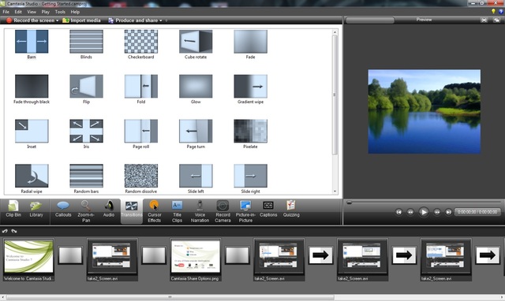This screenshot has height=301, width=505.
Task: Open the Quizzing tool
Action: 291,209
